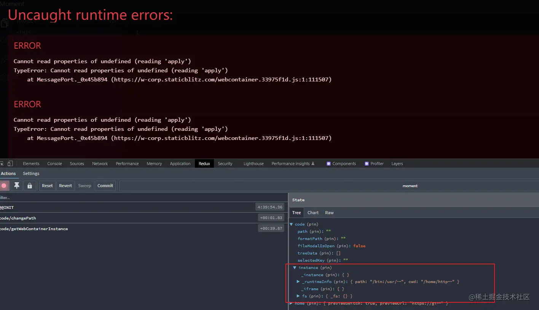Click the React icon beside Components

[329, 164]
